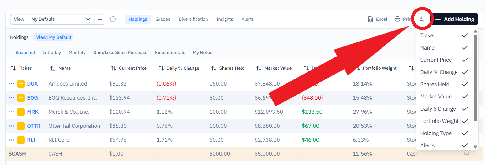Click the yellow plus icon for MRK
The height and width of the screenshot is (165, 485).
[x=21, y=112]
